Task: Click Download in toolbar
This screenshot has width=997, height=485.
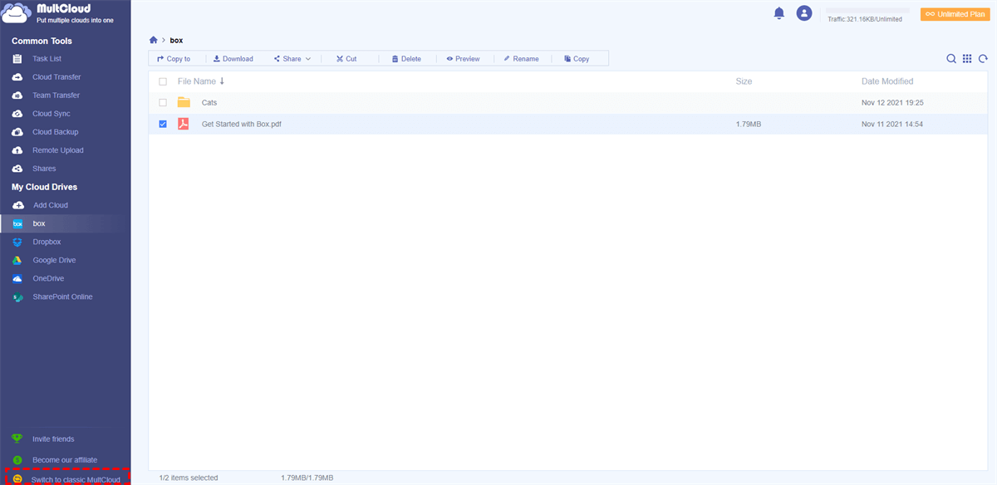Action: pos(233,59)
